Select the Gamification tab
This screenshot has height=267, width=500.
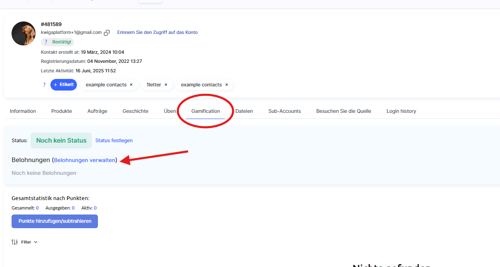click(205, 111)
